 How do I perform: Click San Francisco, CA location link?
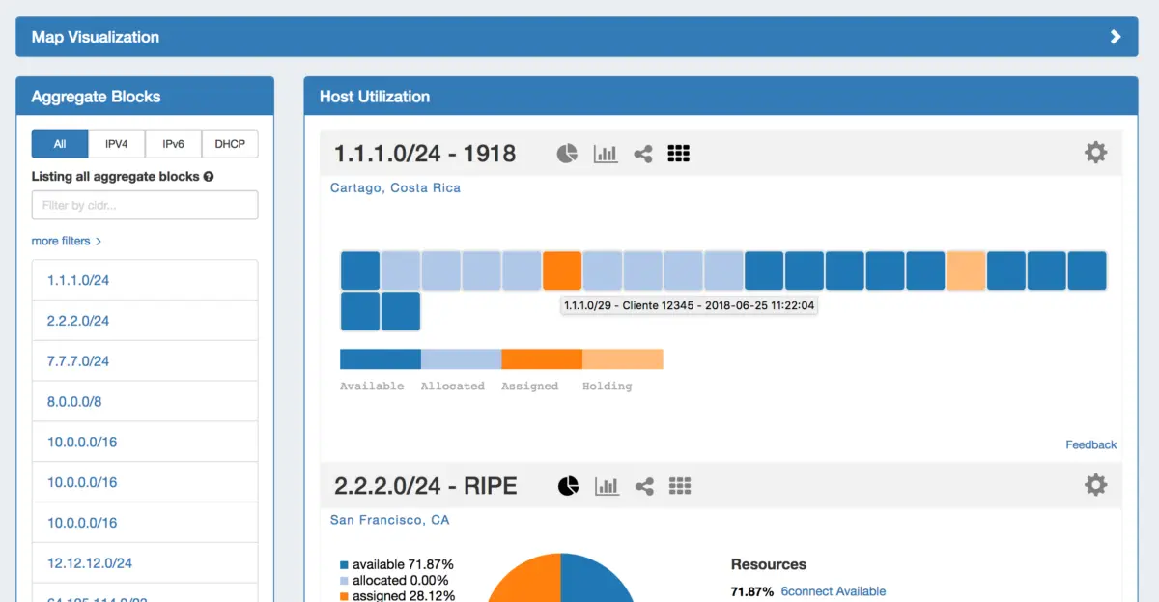point(389,520)
